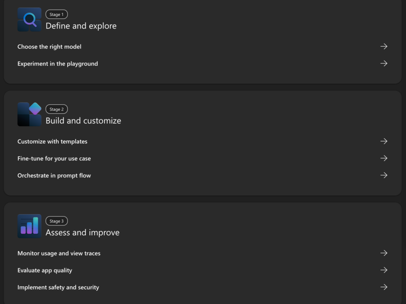Screen dimensions: 406x304
Task: Click arrow beside Experiment in the playground
Action: point(384,64)
